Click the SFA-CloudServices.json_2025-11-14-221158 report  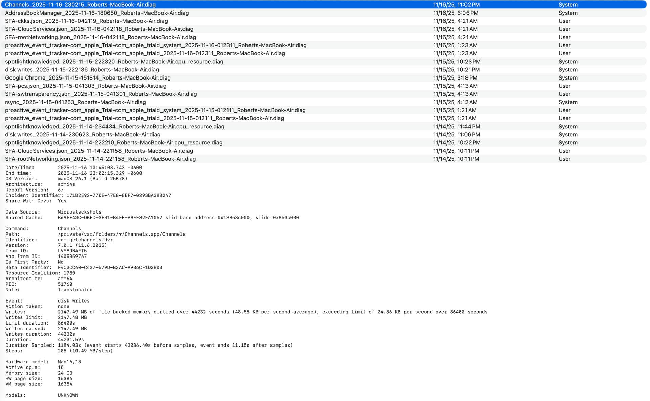[x=99, y=151]
